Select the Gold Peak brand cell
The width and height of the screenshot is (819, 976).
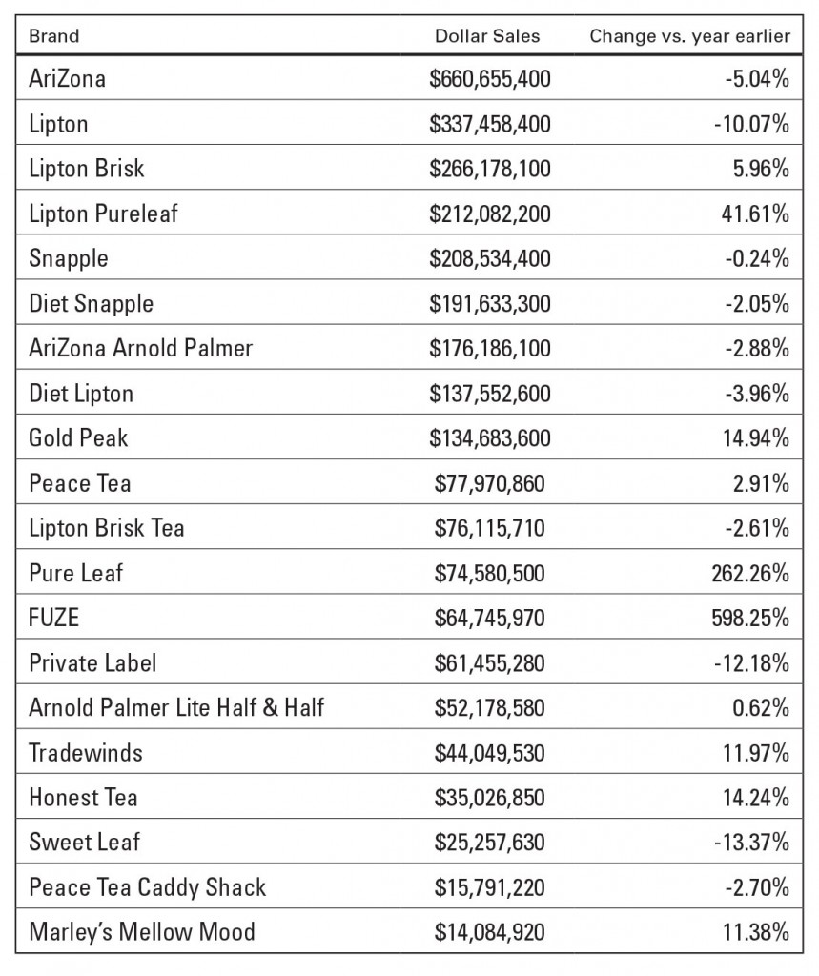(78, 437)
